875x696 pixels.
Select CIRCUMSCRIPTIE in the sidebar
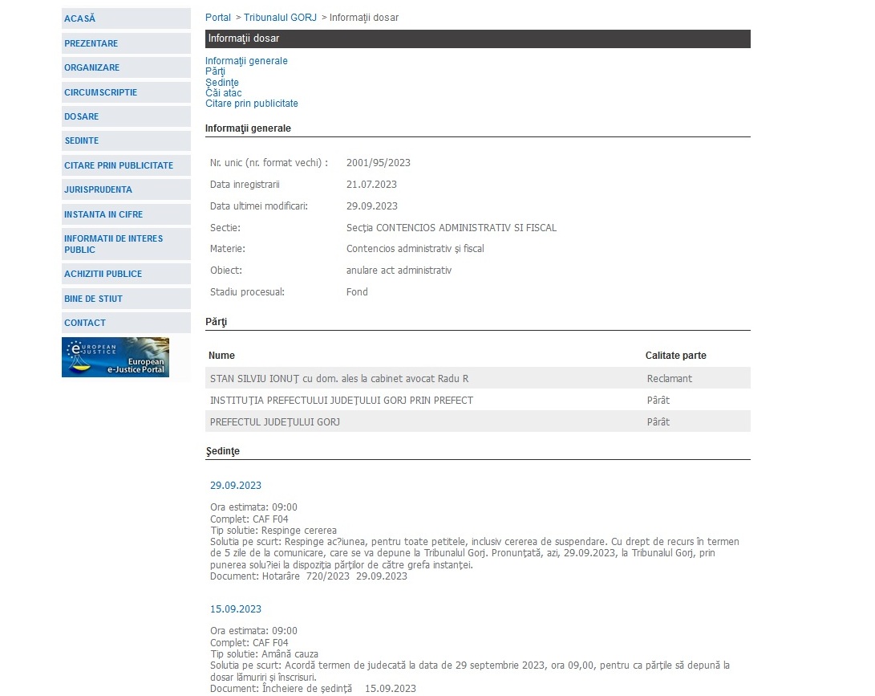101,92
